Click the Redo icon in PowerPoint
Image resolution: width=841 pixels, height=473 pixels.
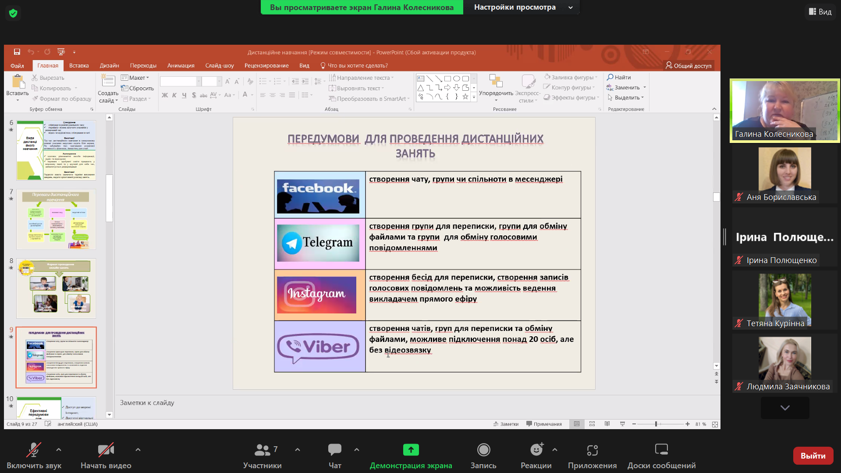pos(47,52)
